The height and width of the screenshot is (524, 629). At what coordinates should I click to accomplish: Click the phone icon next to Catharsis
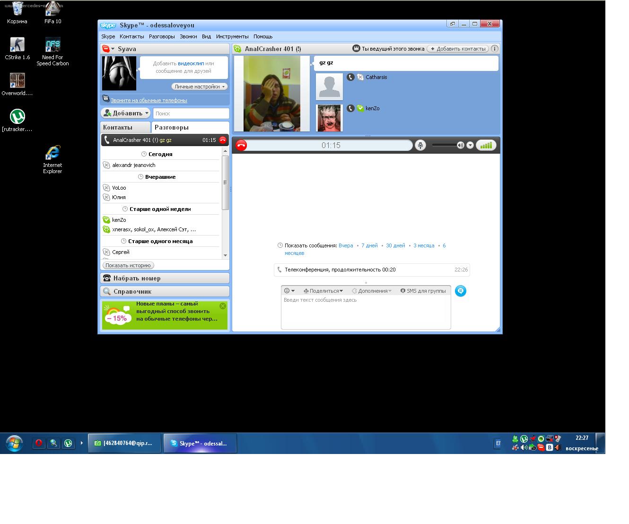point(350,77)
